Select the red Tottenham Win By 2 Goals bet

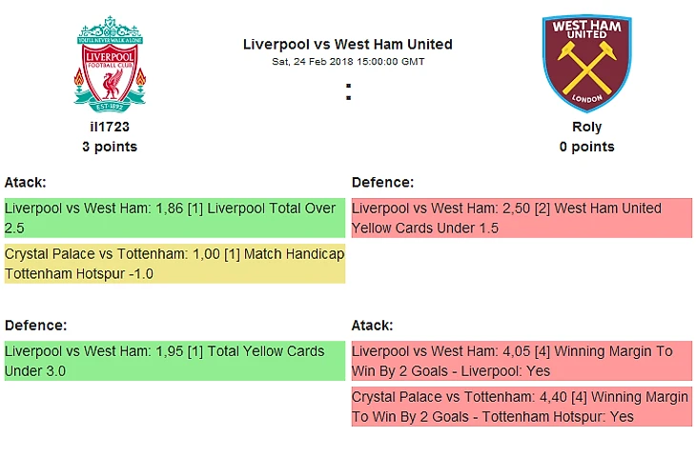tap(521, 407)
